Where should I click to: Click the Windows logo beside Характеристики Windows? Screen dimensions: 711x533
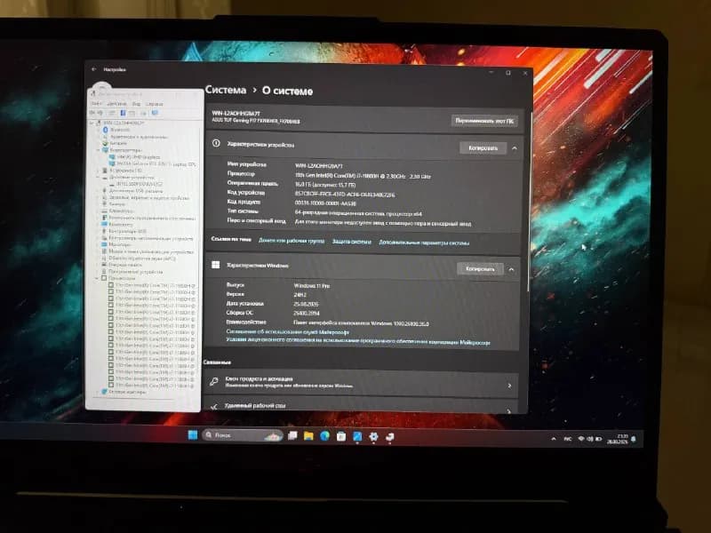click(x=216, y=265)
